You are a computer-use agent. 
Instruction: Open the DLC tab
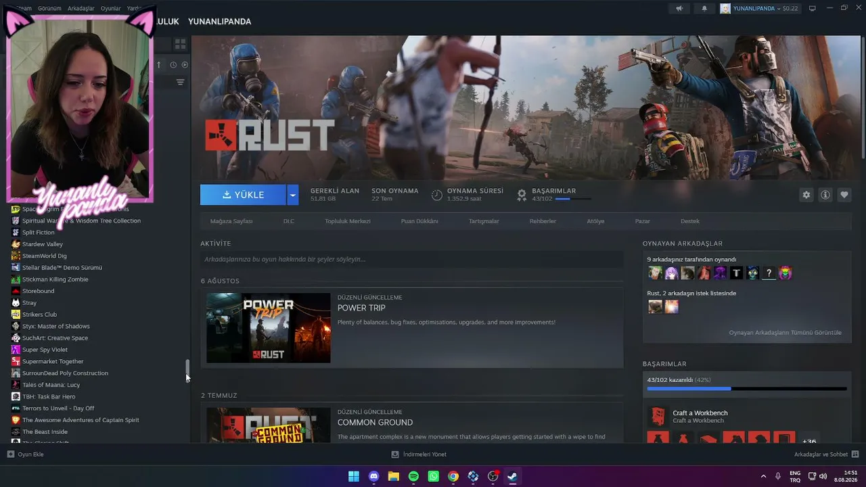pyautogui.click(x=289, y=221)
